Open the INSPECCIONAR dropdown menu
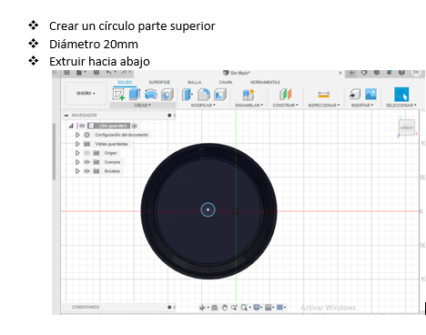The width and height of the screenshot is (426, 335). click(324, 106)
